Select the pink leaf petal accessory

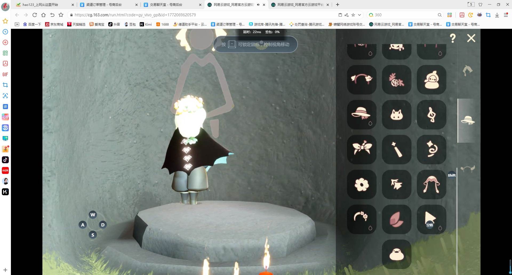coord(396,219)
